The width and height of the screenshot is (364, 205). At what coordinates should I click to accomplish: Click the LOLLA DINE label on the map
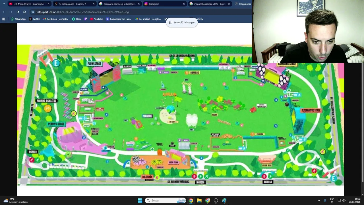267,165
